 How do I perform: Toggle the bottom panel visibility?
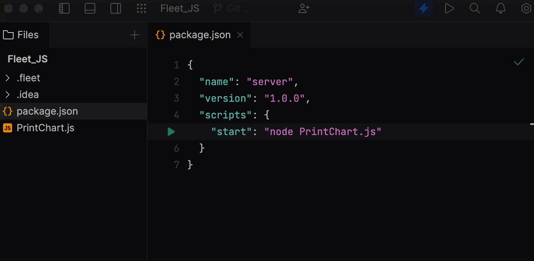(x=90, y=8)
